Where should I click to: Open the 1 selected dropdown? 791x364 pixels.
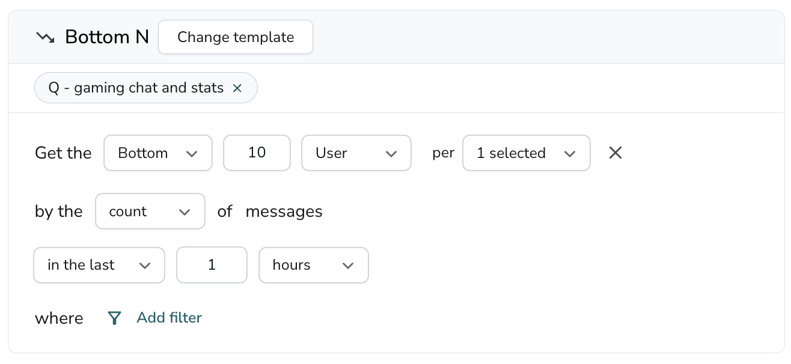(526, 153)
